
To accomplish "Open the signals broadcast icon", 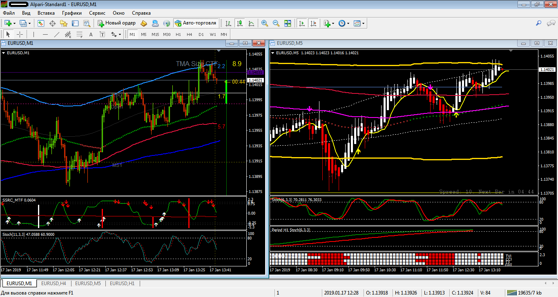I will [167, 23].
